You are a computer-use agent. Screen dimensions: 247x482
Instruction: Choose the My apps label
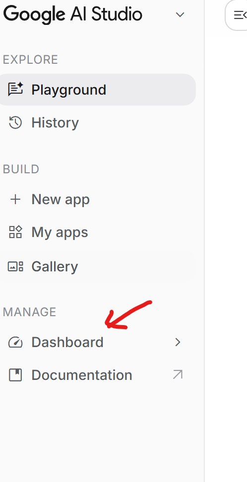60,233
